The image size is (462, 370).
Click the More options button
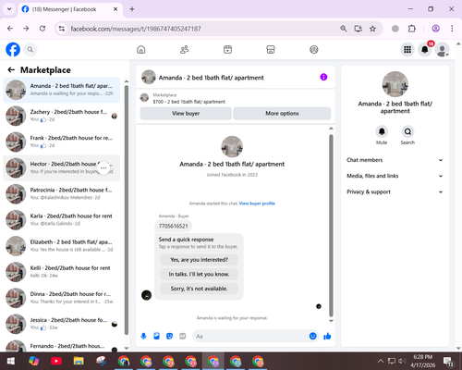pyautogui.click(x=282, y=114)
